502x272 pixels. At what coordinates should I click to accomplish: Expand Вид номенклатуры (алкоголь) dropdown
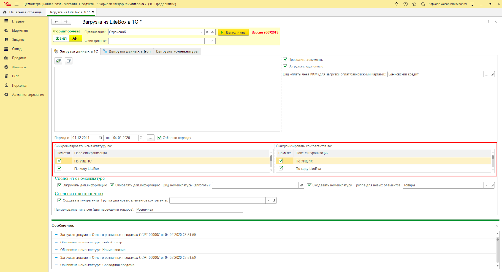pos(296,185)
